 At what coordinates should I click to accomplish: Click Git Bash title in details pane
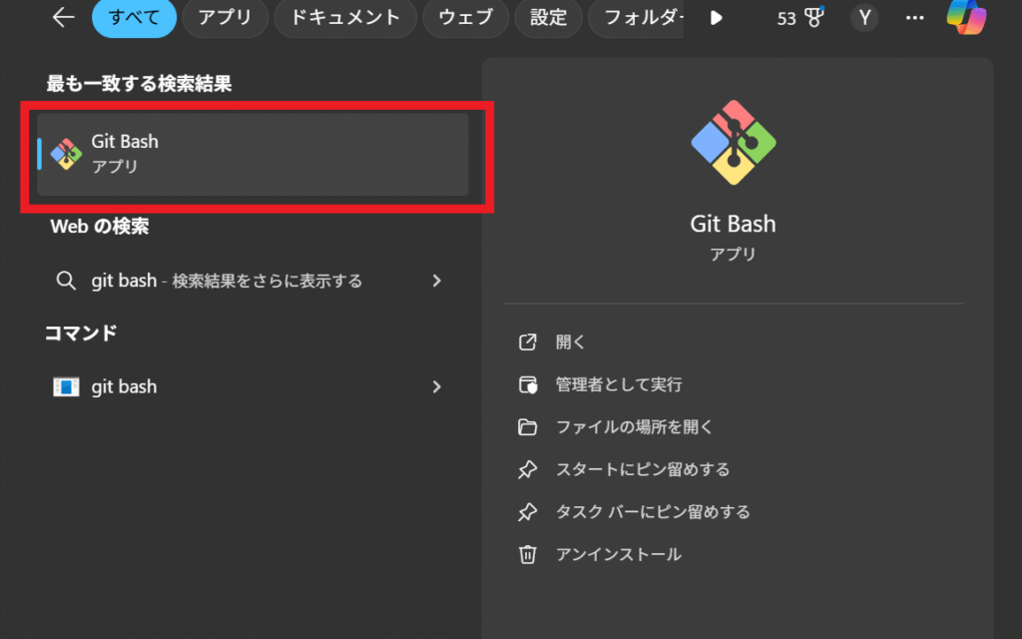point(734,224)
